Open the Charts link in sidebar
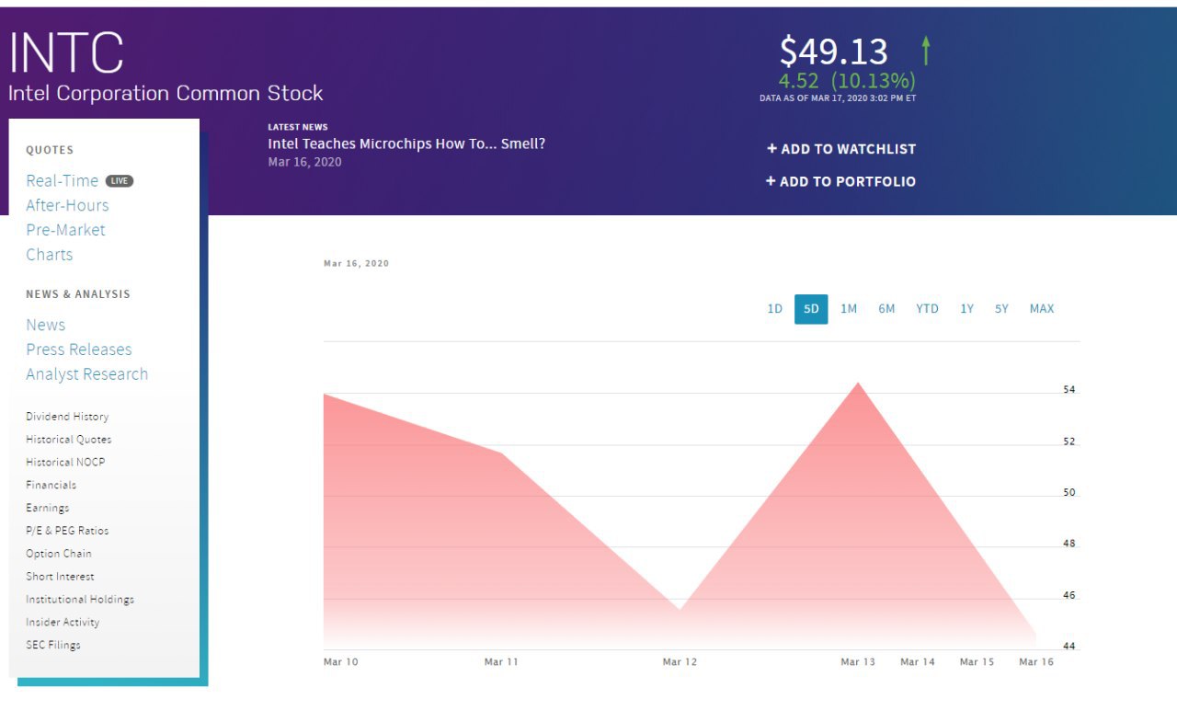The height and width of the screenshot is (711, 1177). point(49,255)
